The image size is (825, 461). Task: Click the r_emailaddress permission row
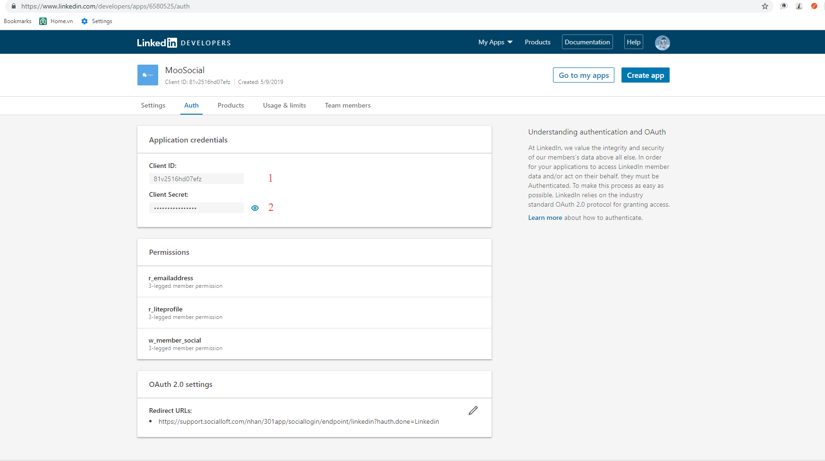(x=315, y=282)
